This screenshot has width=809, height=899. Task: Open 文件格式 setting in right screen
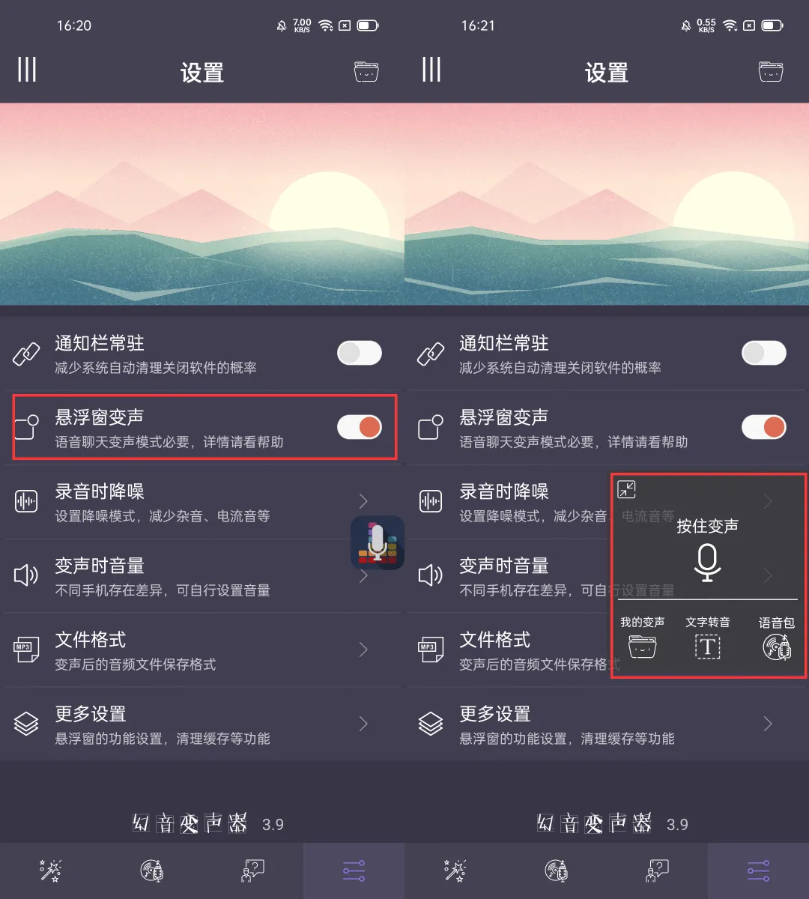[x=607, y=650]
